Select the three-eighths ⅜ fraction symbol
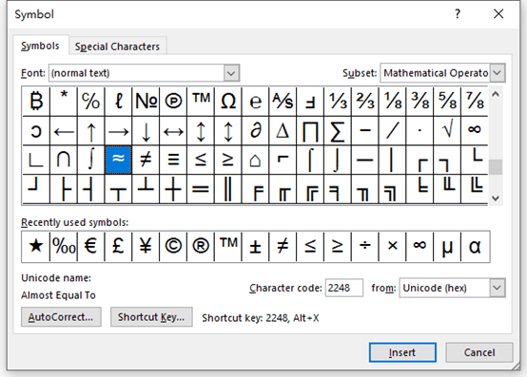The image size is (527, 377). click(x=420, y=102)
